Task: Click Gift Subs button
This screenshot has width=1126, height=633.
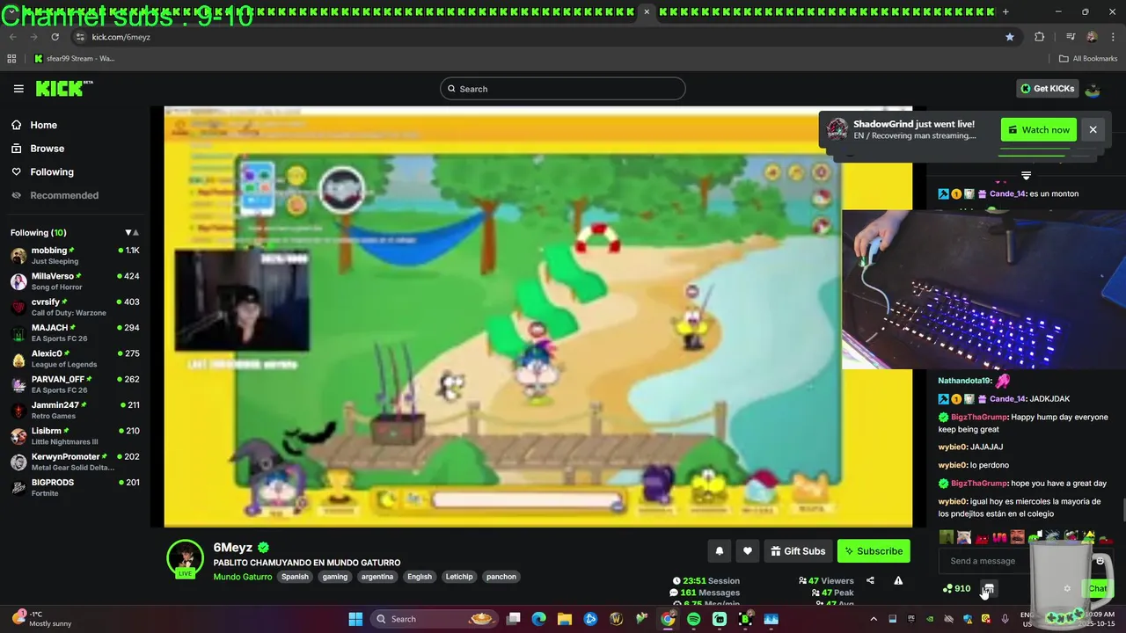Action: 798,551
